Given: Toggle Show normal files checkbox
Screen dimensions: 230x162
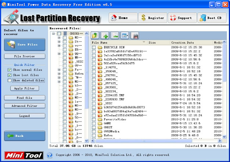Looking at the screenshot, I should [10, 70].
